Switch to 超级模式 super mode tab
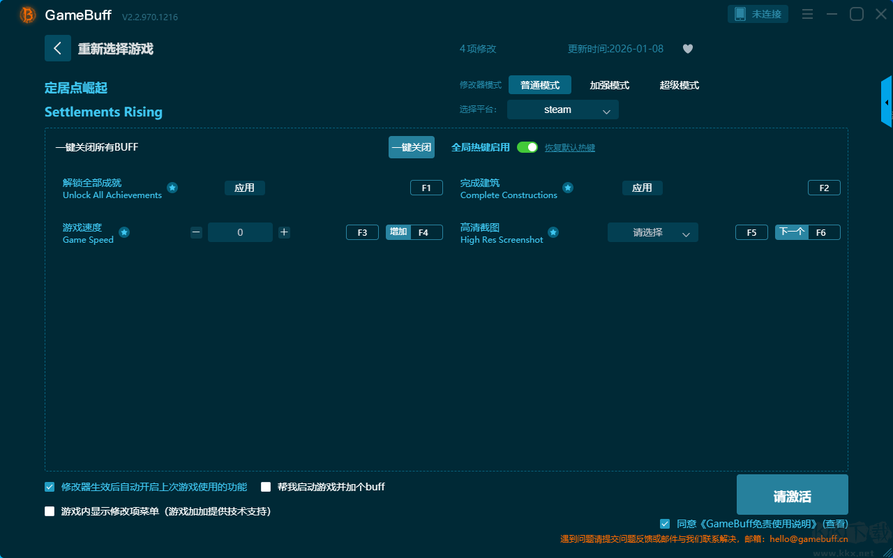Image resolution: width=893 pixels, height=558 pixels. (679, 85)
